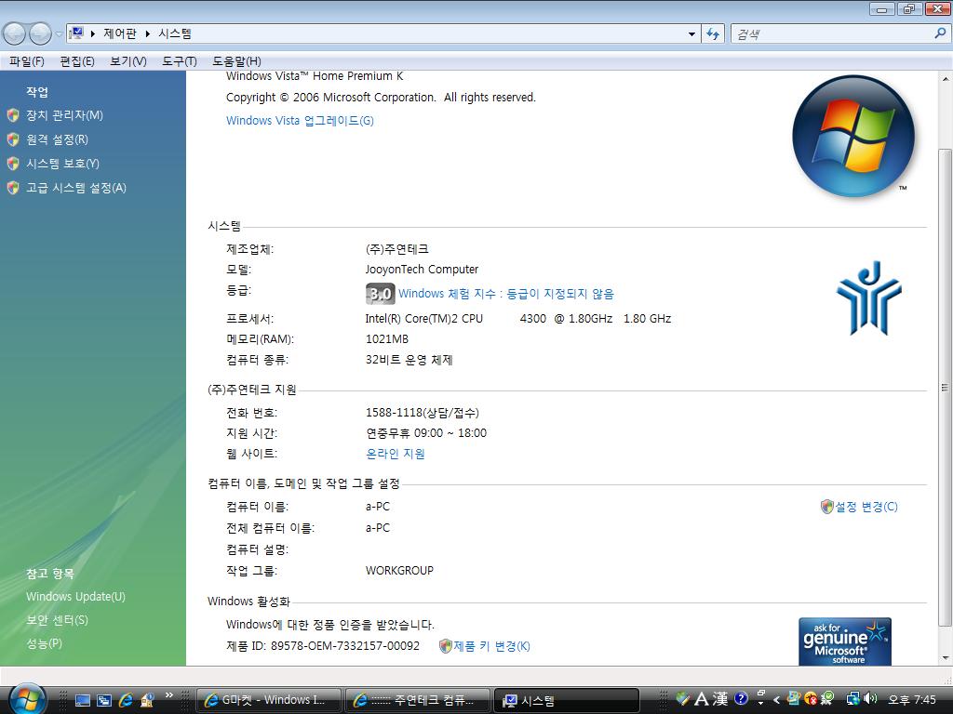Click 제품 키 변경(K) link

pos(491,646)
